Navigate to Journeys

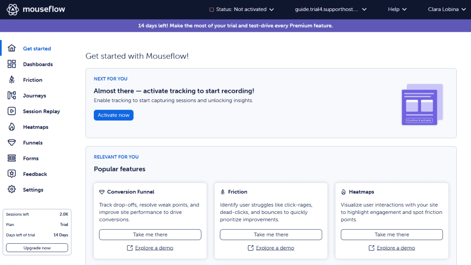point(34,96)
